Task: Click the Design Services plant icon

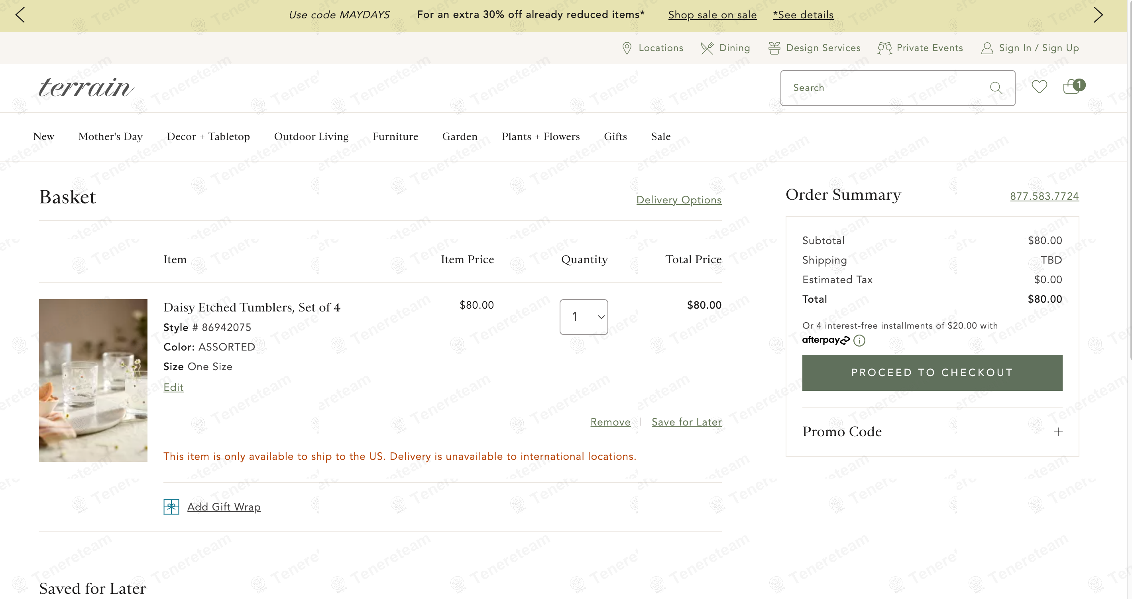Action: [774, 48]
